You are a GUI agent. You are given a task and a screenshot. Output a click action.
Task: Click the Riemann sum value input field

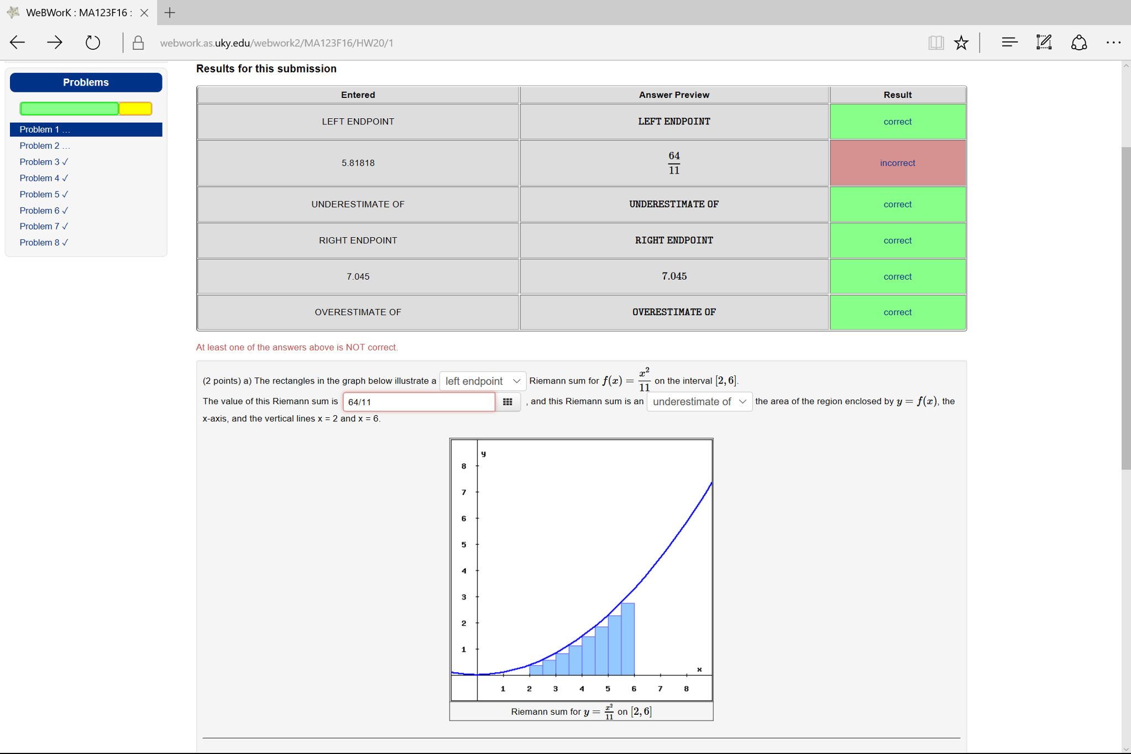(x=418, y=402)
